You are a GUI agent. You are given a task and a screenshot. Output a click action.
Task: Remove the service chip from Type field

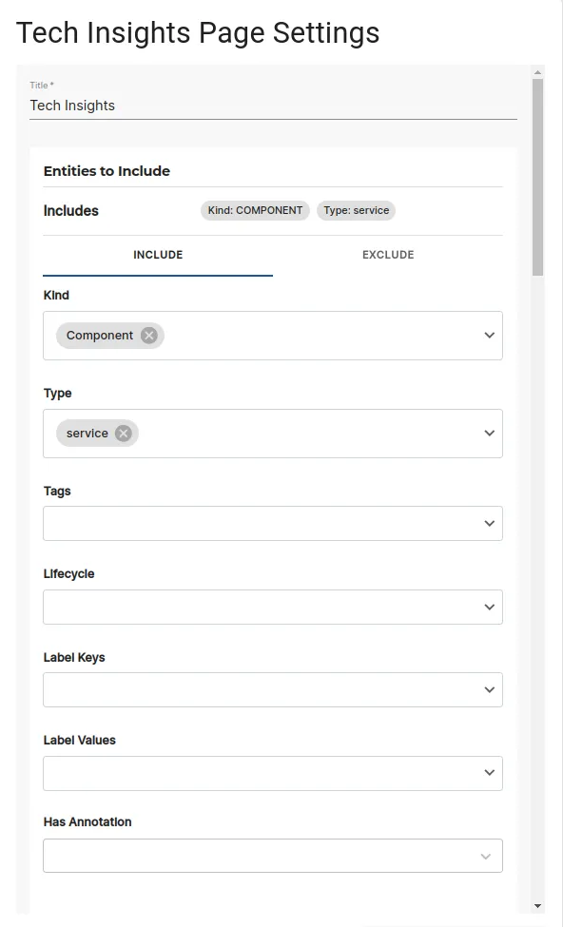click(123, 433)
